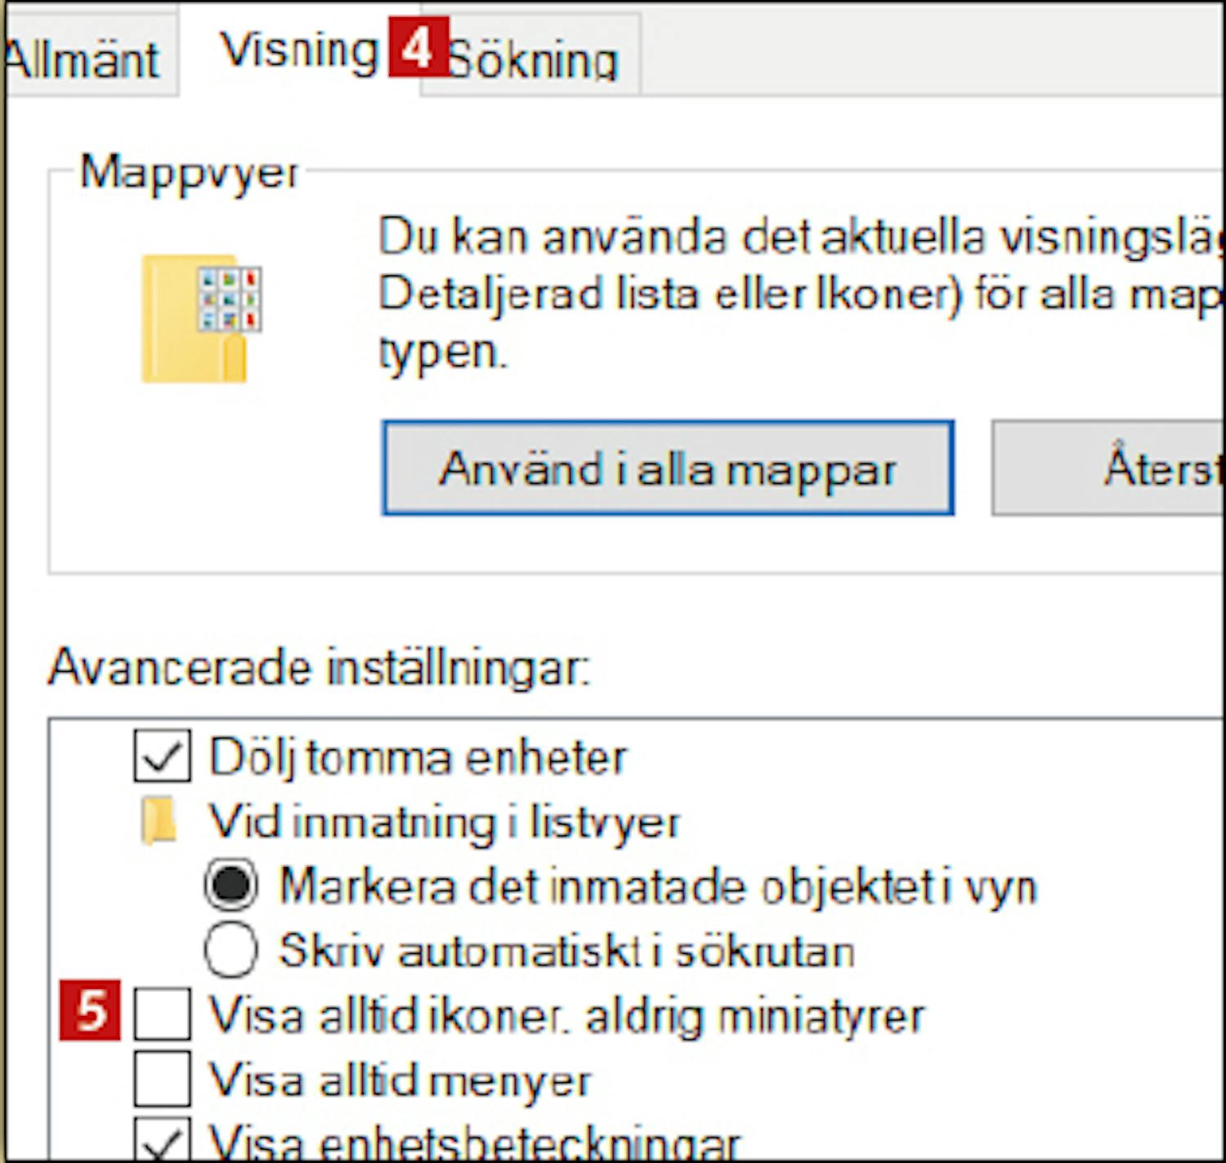Open the Allmänt tab
Viewport: 1226px width, 1163px height.
84,59
